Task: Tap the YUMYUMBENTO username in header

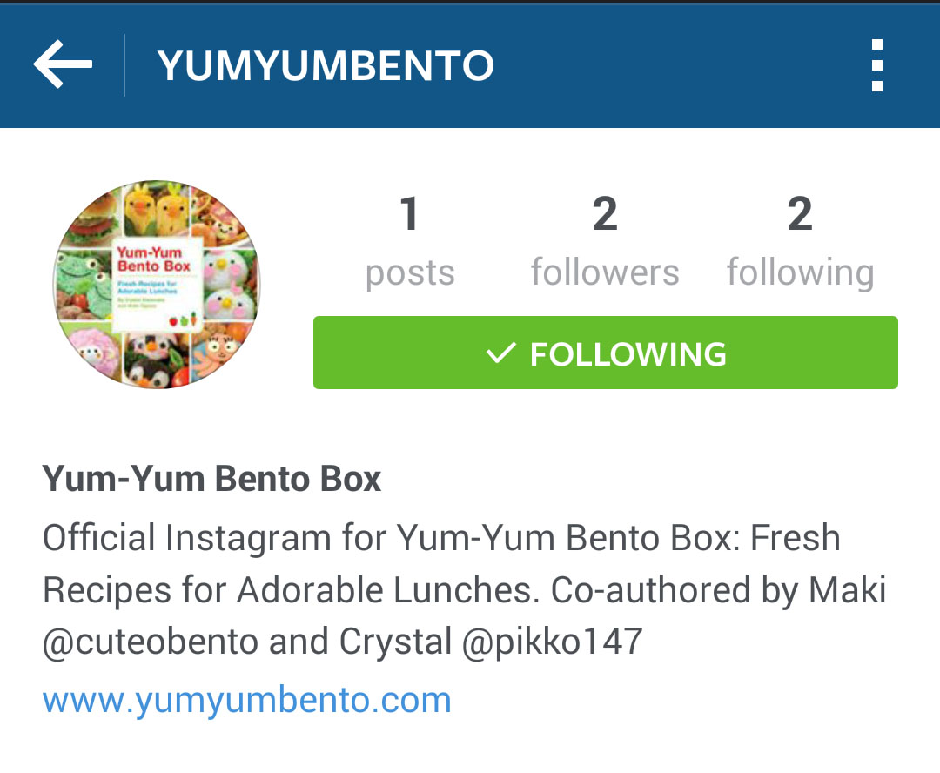Action: pos(326,65)
